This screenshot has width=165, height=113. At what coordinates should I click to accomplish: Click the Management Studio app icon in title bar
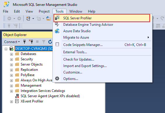[x=6, y=4]
